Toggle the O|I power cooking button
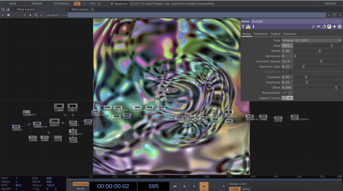 pos(77,3)
